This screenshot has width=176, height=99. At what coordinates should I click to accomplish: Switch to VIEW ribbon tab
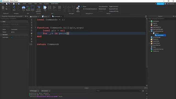coord(40,4)
